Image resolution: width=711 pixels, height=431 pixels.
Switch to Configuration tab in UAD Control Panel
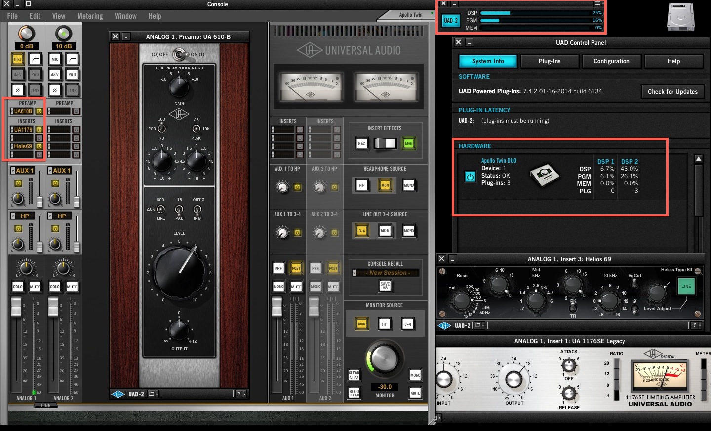[611, 61]
